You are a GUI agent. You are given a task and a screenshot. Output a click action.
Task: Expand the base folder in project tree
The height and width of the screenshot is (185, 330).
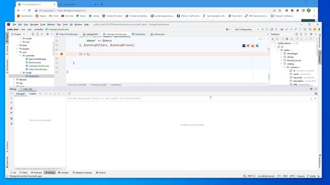click(x=17, y=45)
